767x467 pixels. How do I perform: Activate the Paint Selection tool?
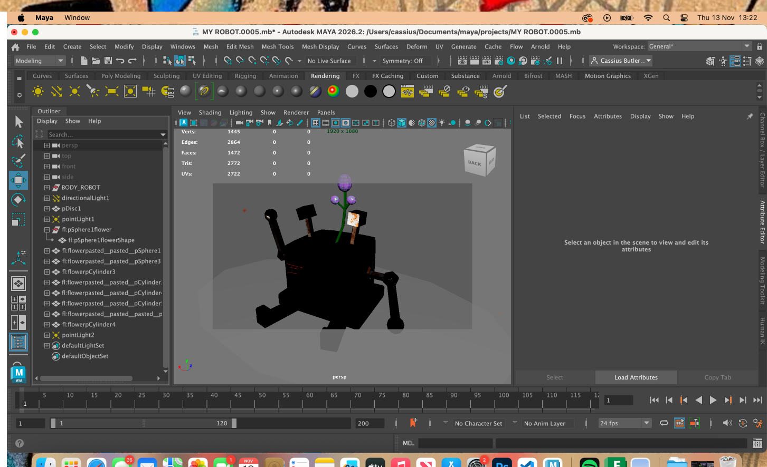[x=18, y=160]
